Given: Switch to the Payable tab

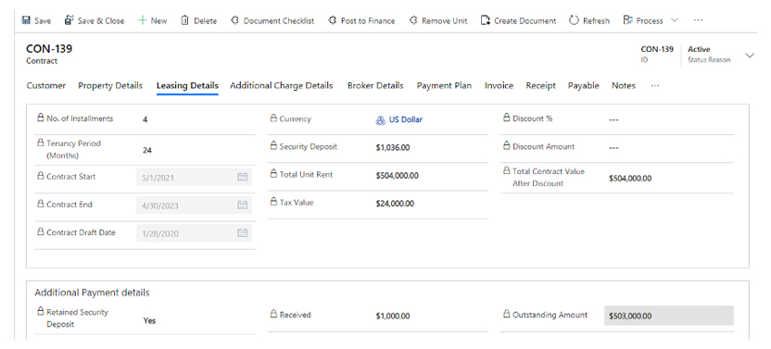Looking at the screenshot, I should 583,85.
